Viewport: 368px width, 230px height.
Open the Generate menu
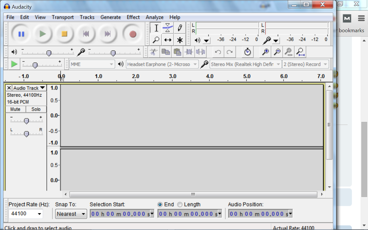[111, 17]
